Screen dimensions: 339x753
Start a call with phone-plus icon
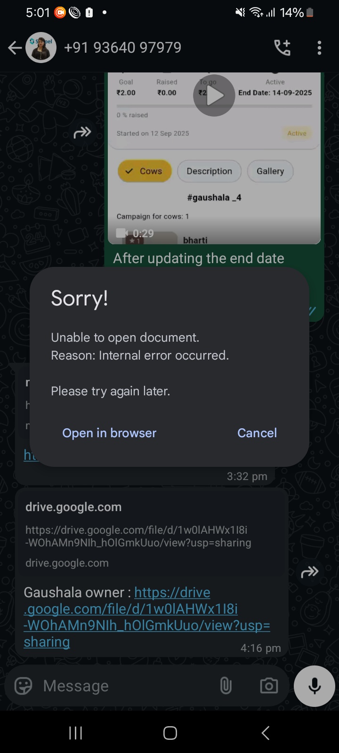pos(282,48)
